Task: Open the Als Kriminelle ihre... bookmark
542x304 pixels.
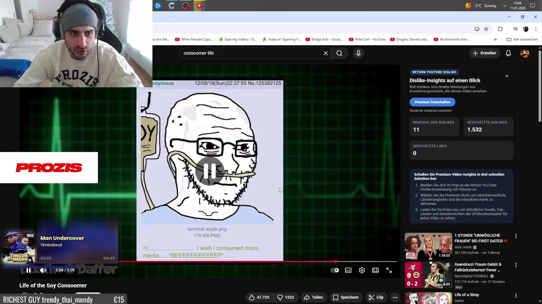Action: click(451, 39)
